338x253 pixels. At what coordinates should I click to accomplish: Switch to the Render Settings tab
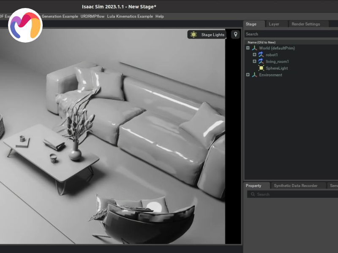click(305, 24)
